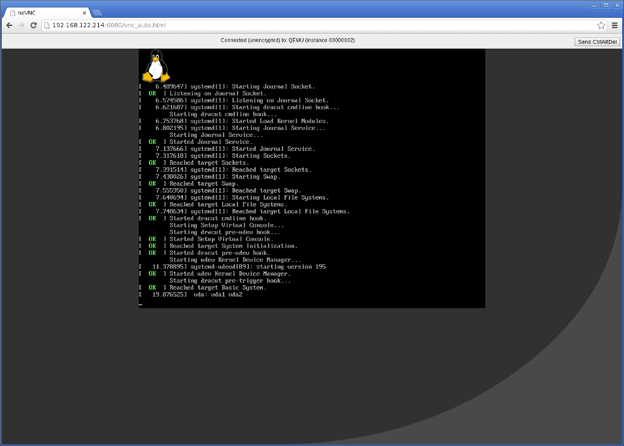Click the browser forward arrow

click(22, 25)
